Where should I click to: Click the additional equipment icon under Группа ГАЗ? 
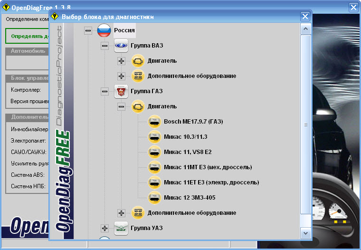pyautogui.click(x=138, y=213)
